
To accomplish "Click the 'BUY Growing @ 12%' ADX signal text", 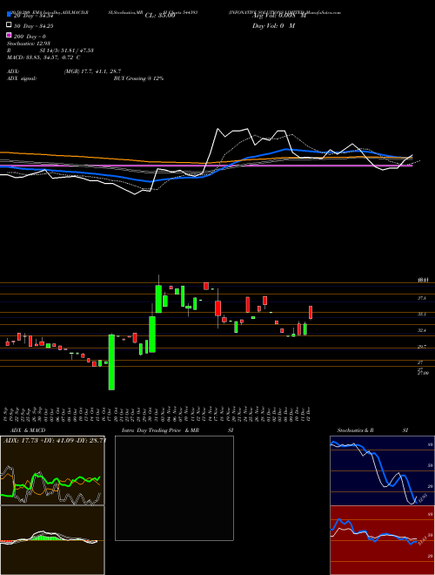I will click(x=138, y=78).
